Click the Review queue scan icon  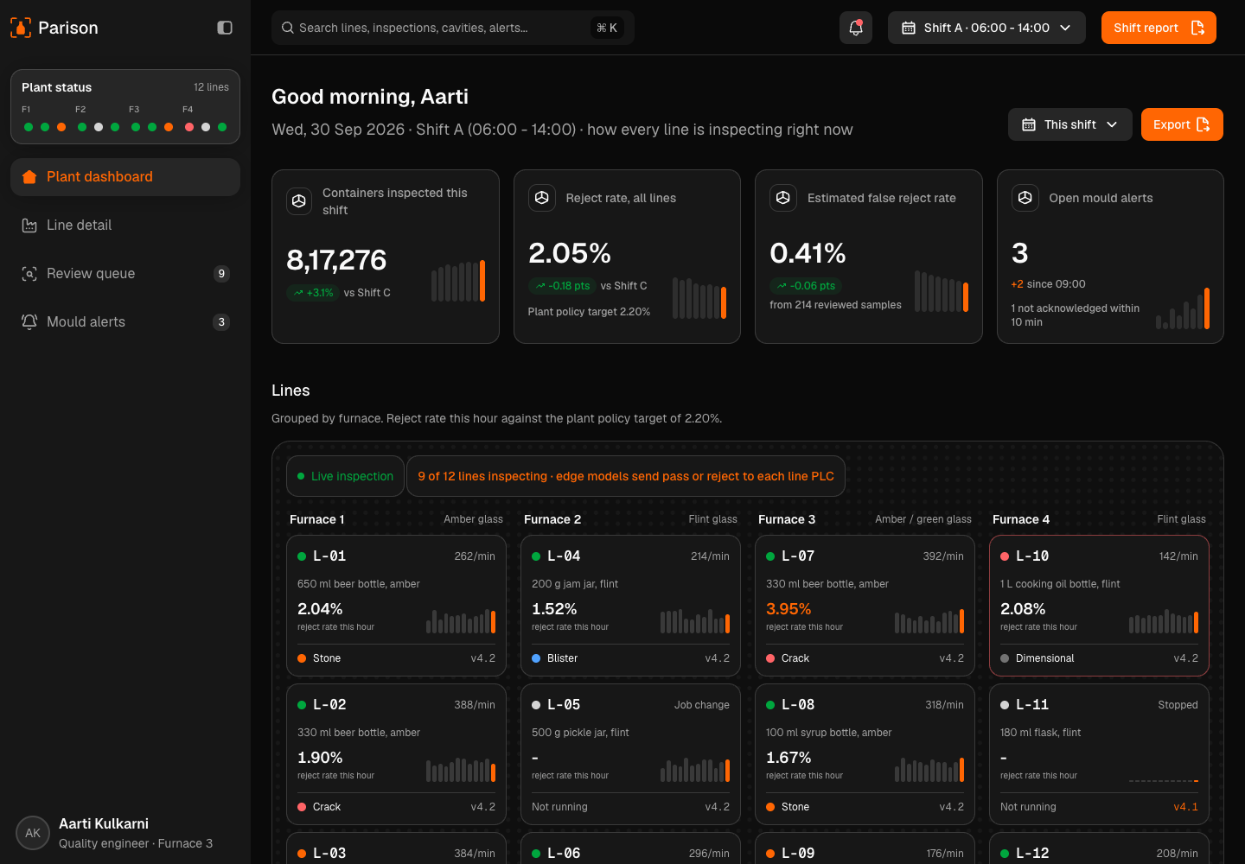pos(29,274)
